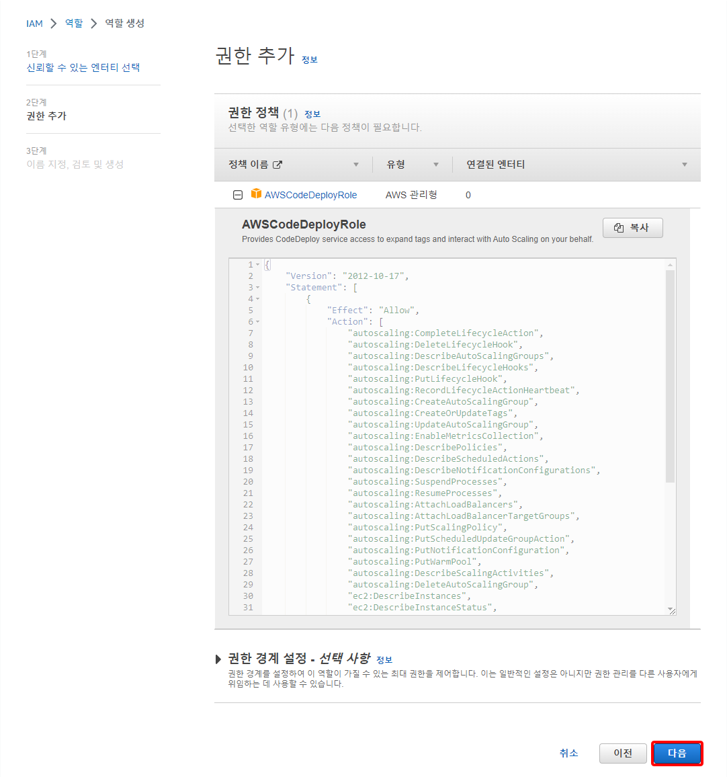Click the external link icon by 정책 이름

(277, 165)
